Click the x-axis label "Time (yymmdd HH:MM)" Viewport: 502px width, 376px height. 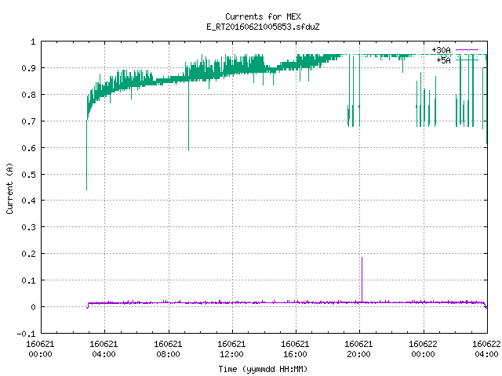point(263,369)
